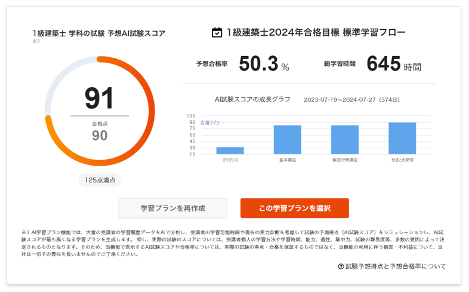Click the AI試験スコアの成長グラフ heading

pyautogui.click(x=252, y=100)
